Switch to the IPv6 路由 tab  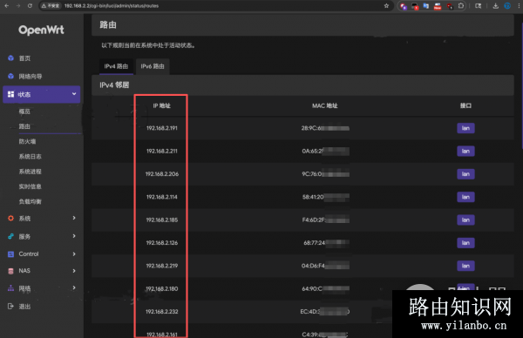(153, 66)
